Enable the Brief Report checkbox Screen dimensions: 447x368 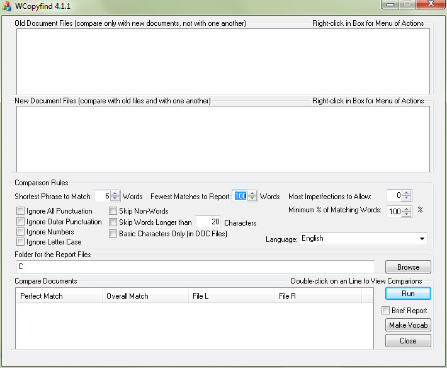point(386,311)
